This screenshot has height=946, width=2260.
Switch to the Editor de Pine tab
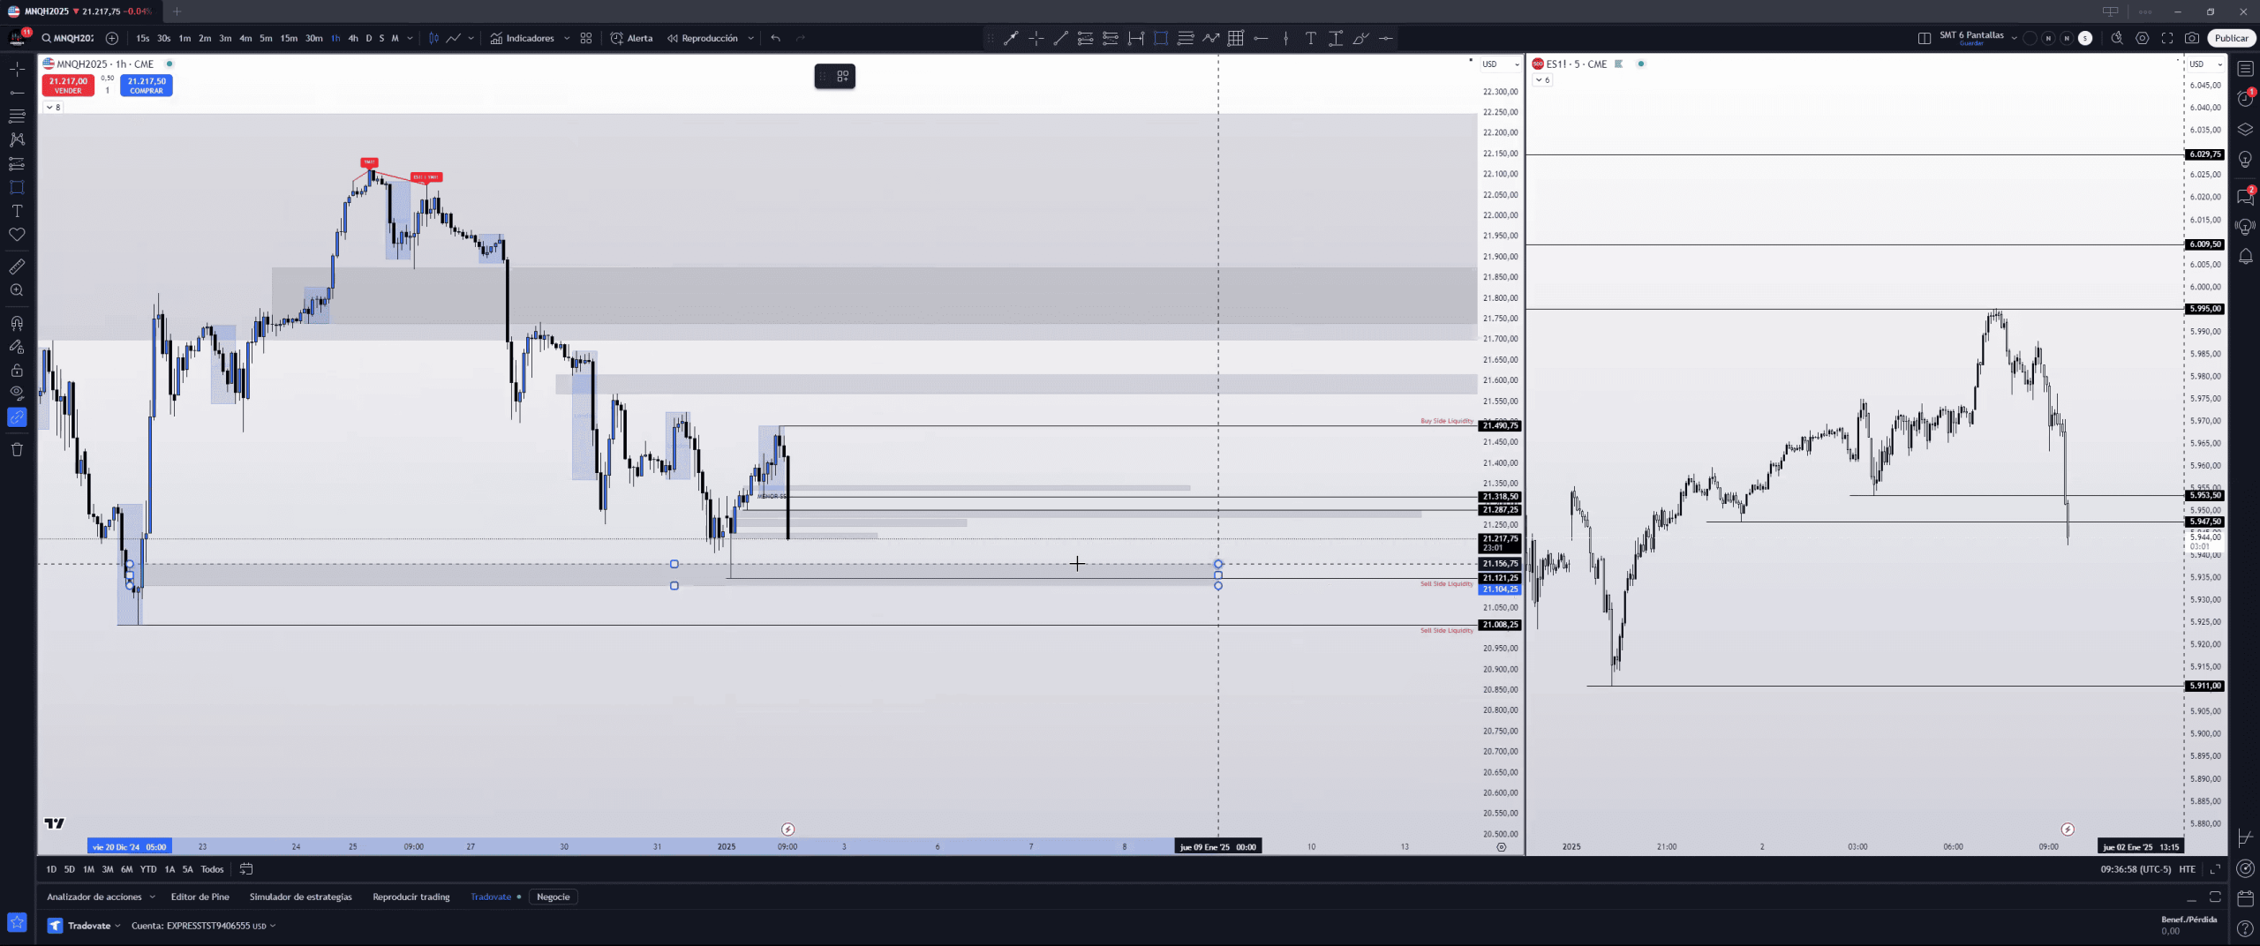point(200,897)
